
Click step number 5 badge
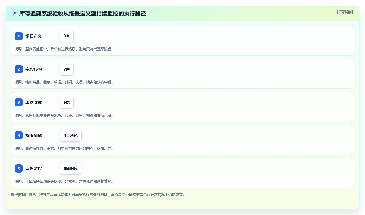(x=19, y=168)
